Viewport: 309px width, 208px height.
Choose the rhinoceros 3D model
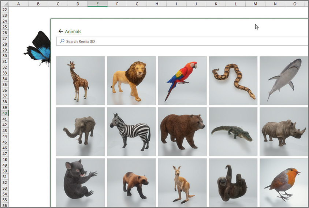pyautogui.click(x=284, y=131)
